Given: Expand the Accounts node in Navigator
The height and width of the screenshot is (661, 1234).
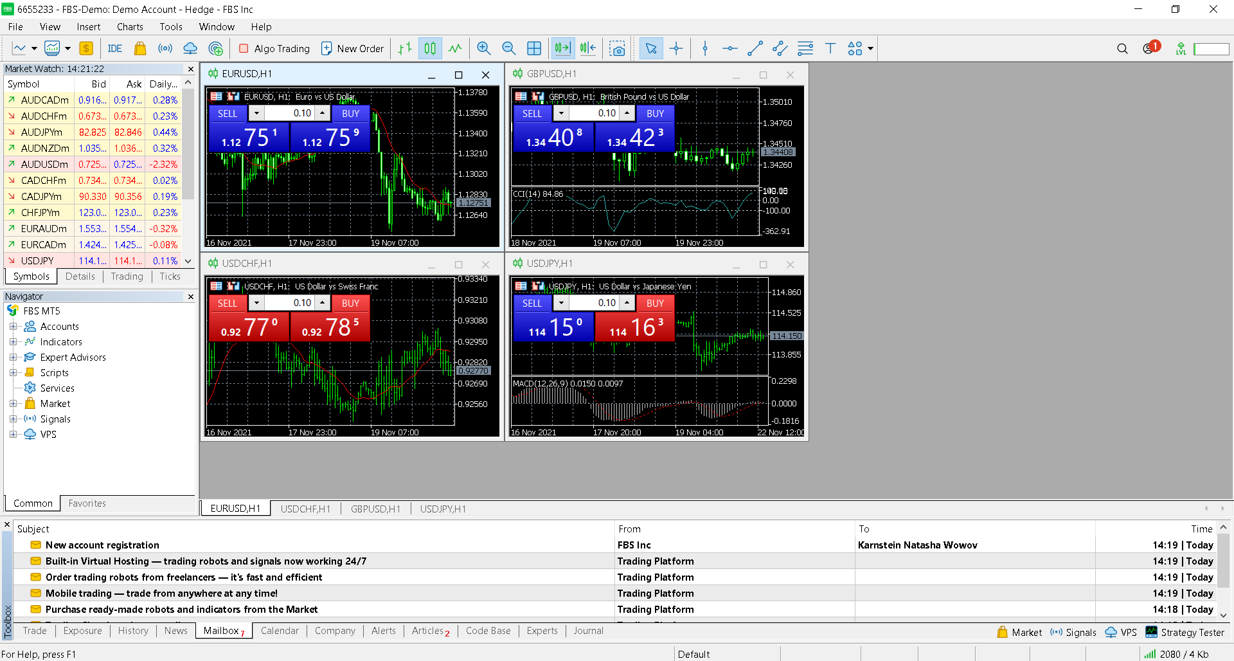Looking at the screenshot, I should click(13, 327).
